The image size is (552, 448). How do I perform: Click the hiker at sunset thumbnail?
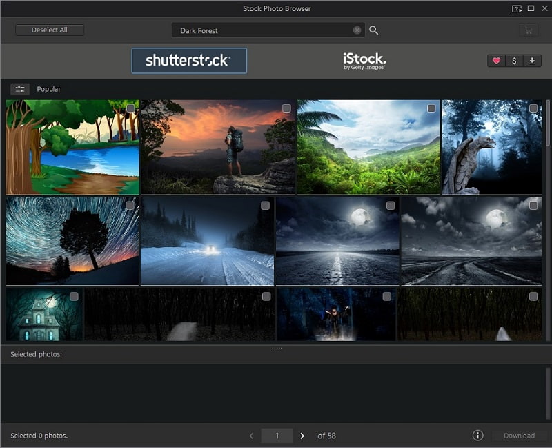click(x=207, y=146)
